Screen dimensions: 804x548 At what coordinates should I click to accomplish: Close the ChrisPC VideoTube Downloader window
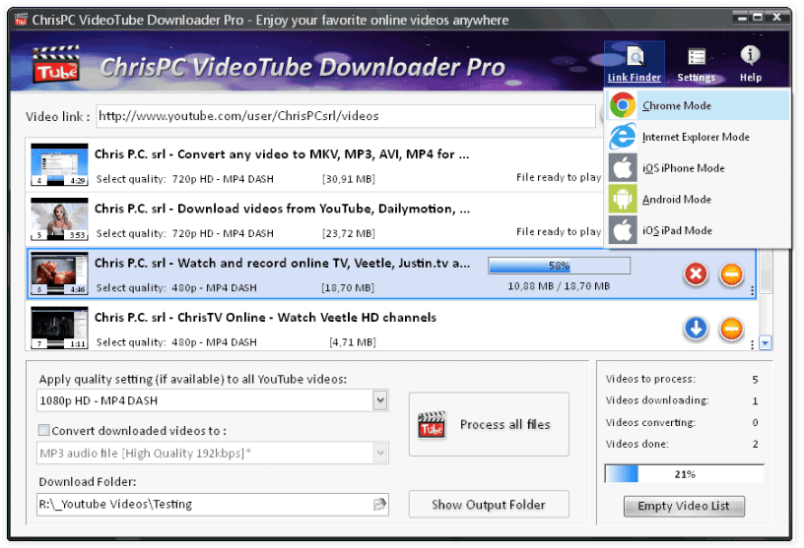tap(776, 18)
